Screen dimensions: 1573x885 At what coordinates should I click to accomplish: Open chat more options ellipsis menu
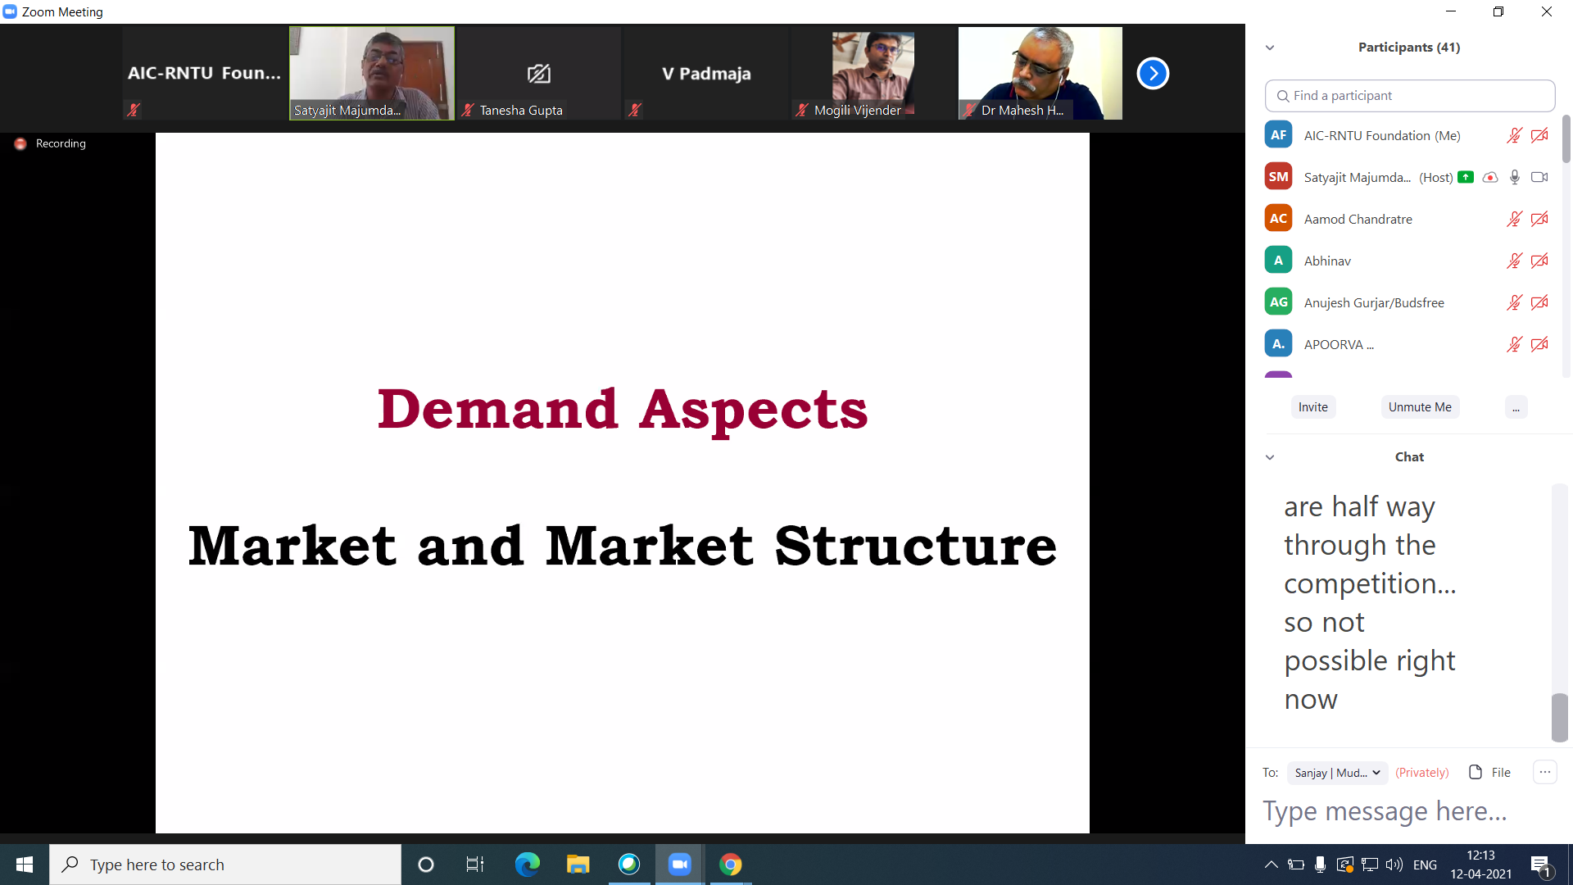[1544, 772]
